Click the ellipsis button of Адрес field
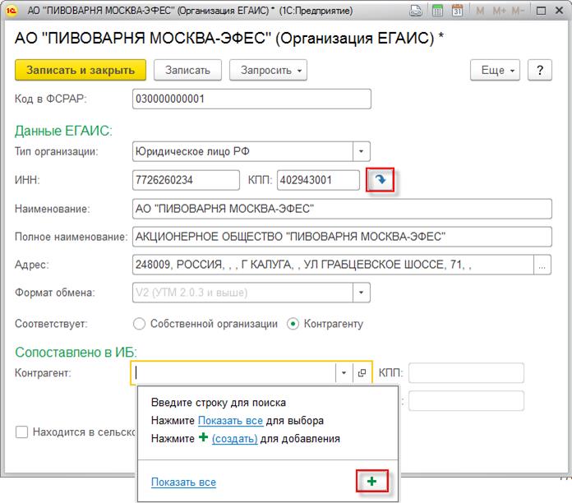Image resolution: width=572 pixels, height=503 pixels. click(542, 265)
